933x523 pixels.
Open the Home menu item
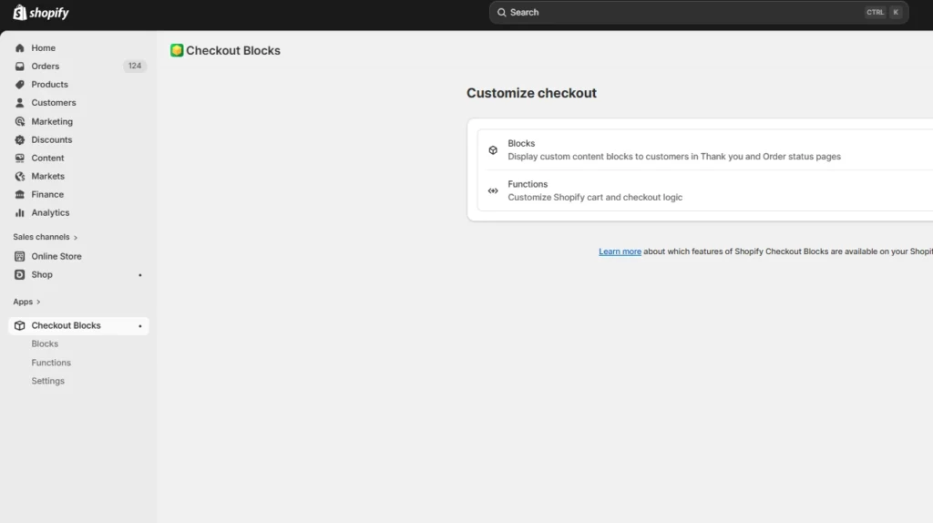[44, 48]
